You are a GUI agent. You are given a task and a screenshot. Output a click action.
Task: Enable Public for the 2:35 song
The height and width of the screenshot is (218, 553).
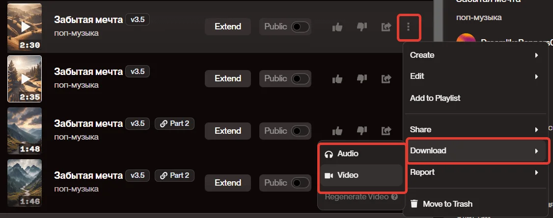point(300,79)
